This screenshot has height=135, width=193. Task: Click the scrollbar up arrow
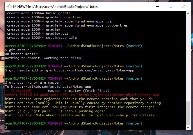point(188,14)
